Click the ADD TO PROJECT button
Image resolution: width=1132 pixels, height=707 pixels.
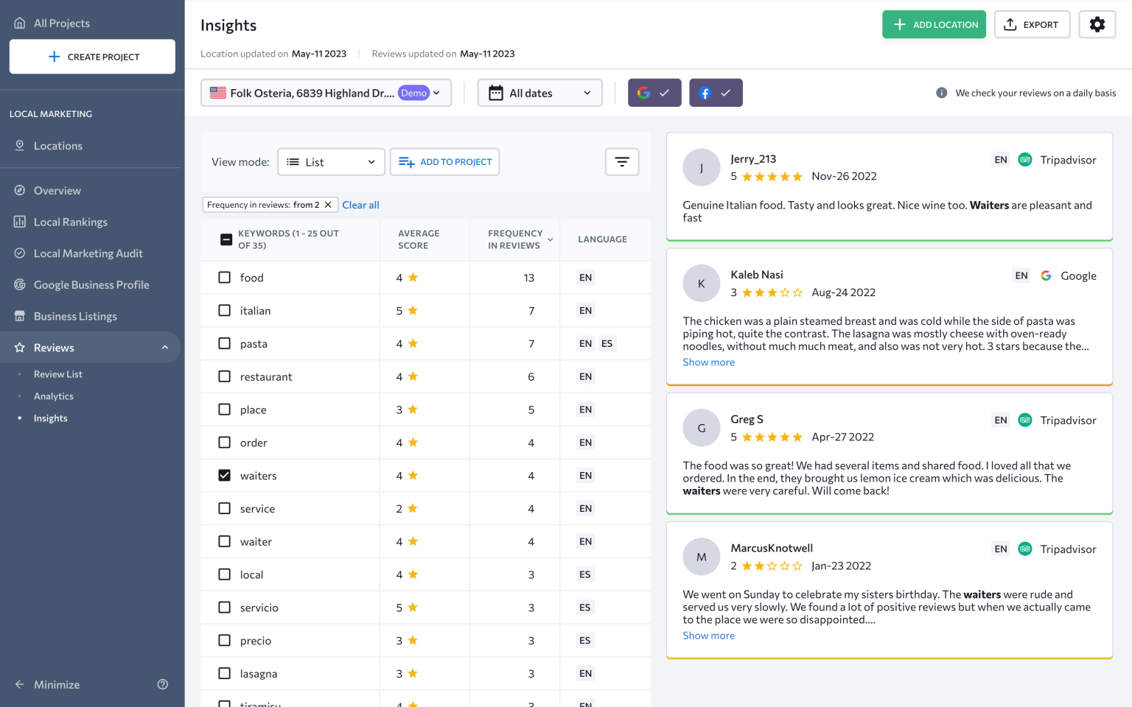tap(444, 161)
